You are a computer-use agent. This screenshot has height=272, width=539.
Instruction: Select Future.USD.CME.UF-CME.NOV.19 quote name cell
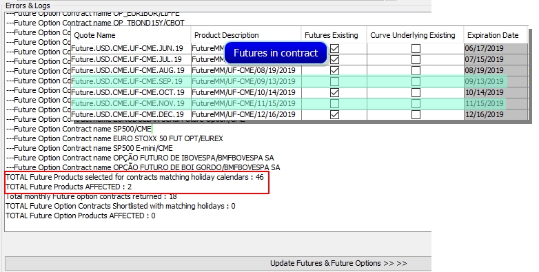(131, 103)
